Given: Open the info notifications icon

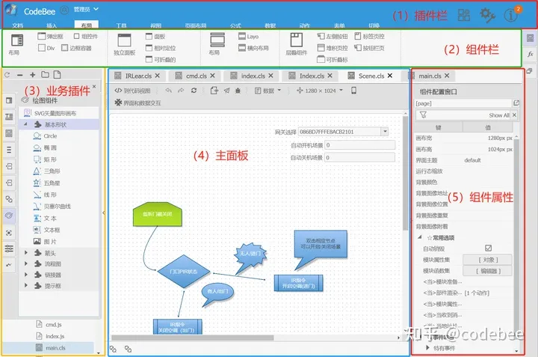Looking at the screenshot, I should click(513, 14).
